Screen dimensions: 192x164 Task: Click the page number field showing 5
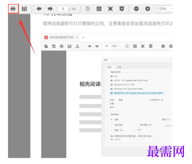pos(63,9)
